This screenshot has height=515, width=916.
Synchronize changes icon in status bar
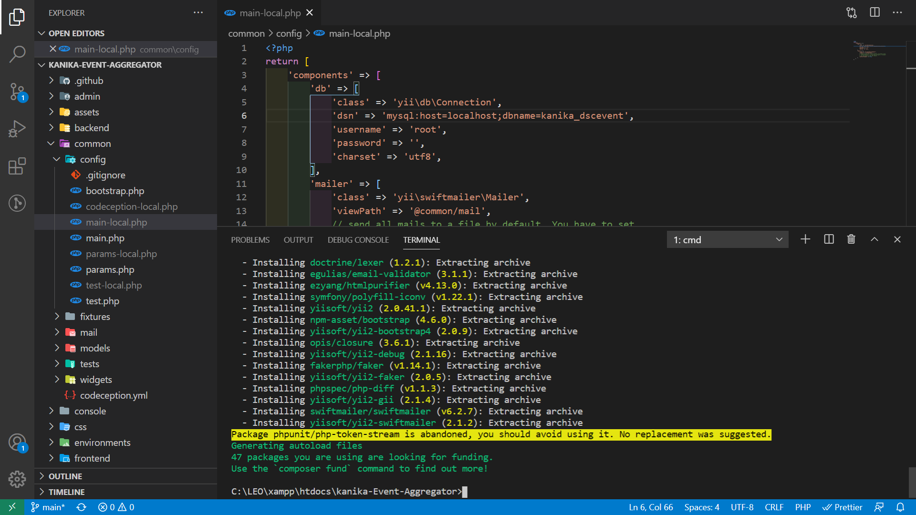pyautogui.click(x=82, y=507)
